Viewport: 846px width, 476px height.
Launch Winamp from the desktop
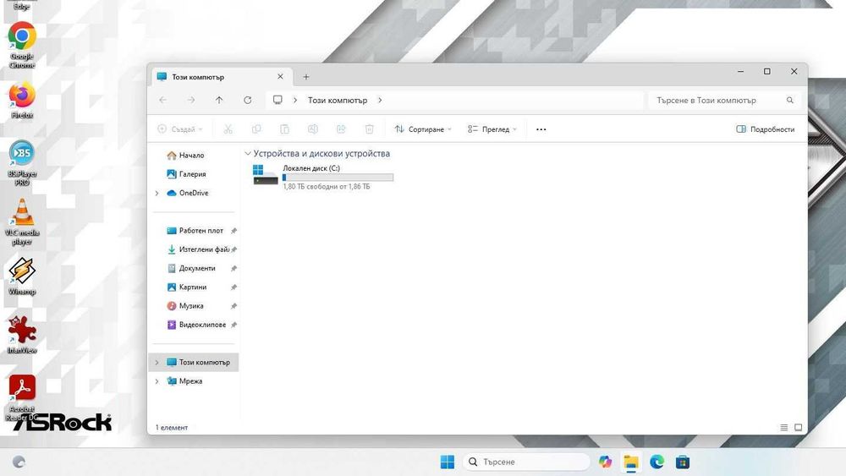22,276
